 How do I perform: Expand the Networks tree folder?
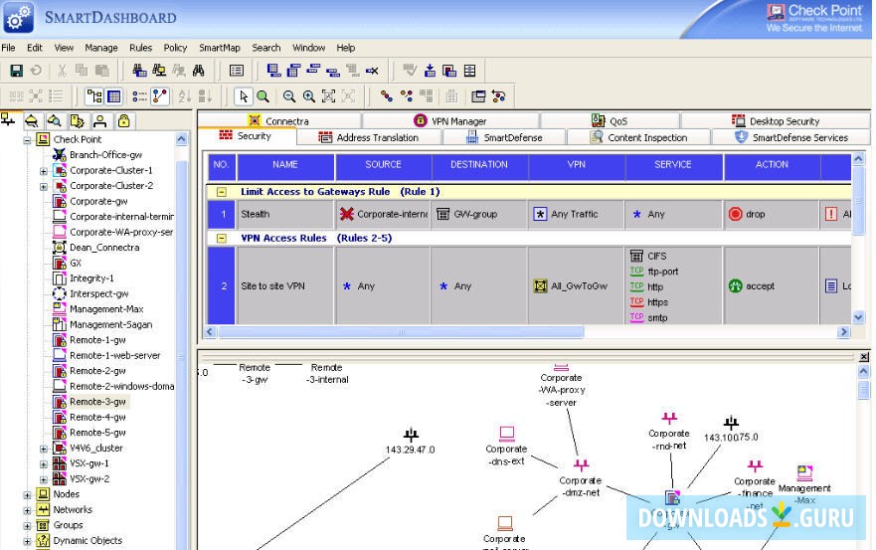coord(27,510)
